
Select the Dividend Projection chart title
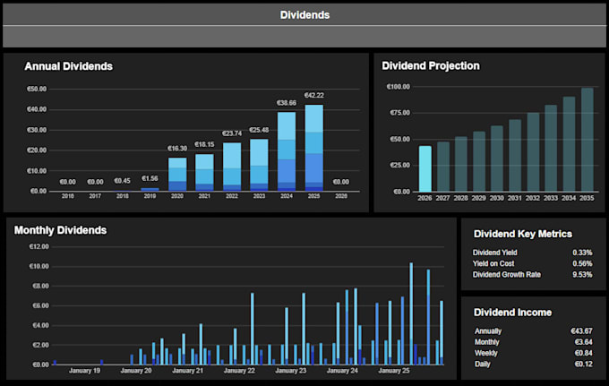[x=431, y=66]
